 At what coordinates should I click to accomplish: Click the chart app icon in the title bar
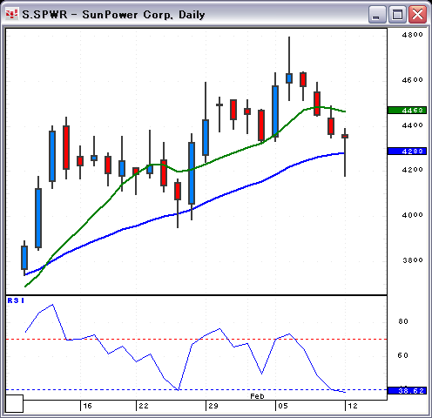11,14
